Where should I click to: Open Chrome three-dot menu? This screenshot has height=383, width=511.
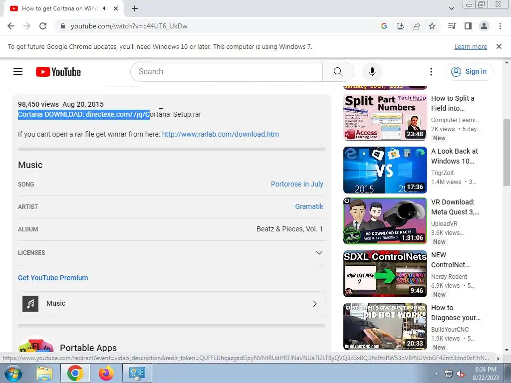pos(500,26)
